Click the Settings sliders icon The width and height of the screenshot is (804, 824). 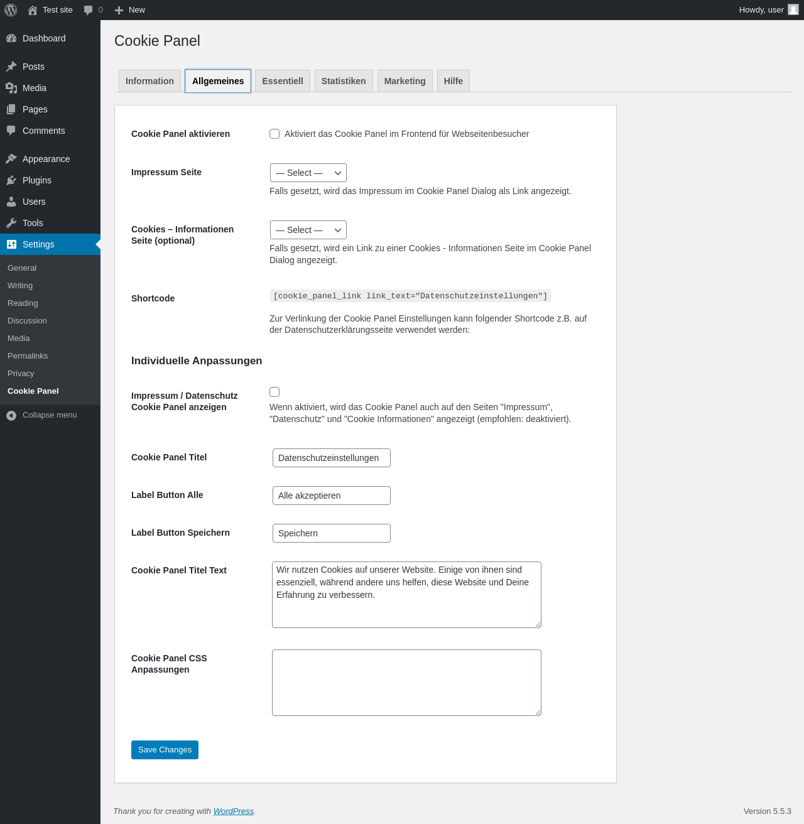point(11,244)
